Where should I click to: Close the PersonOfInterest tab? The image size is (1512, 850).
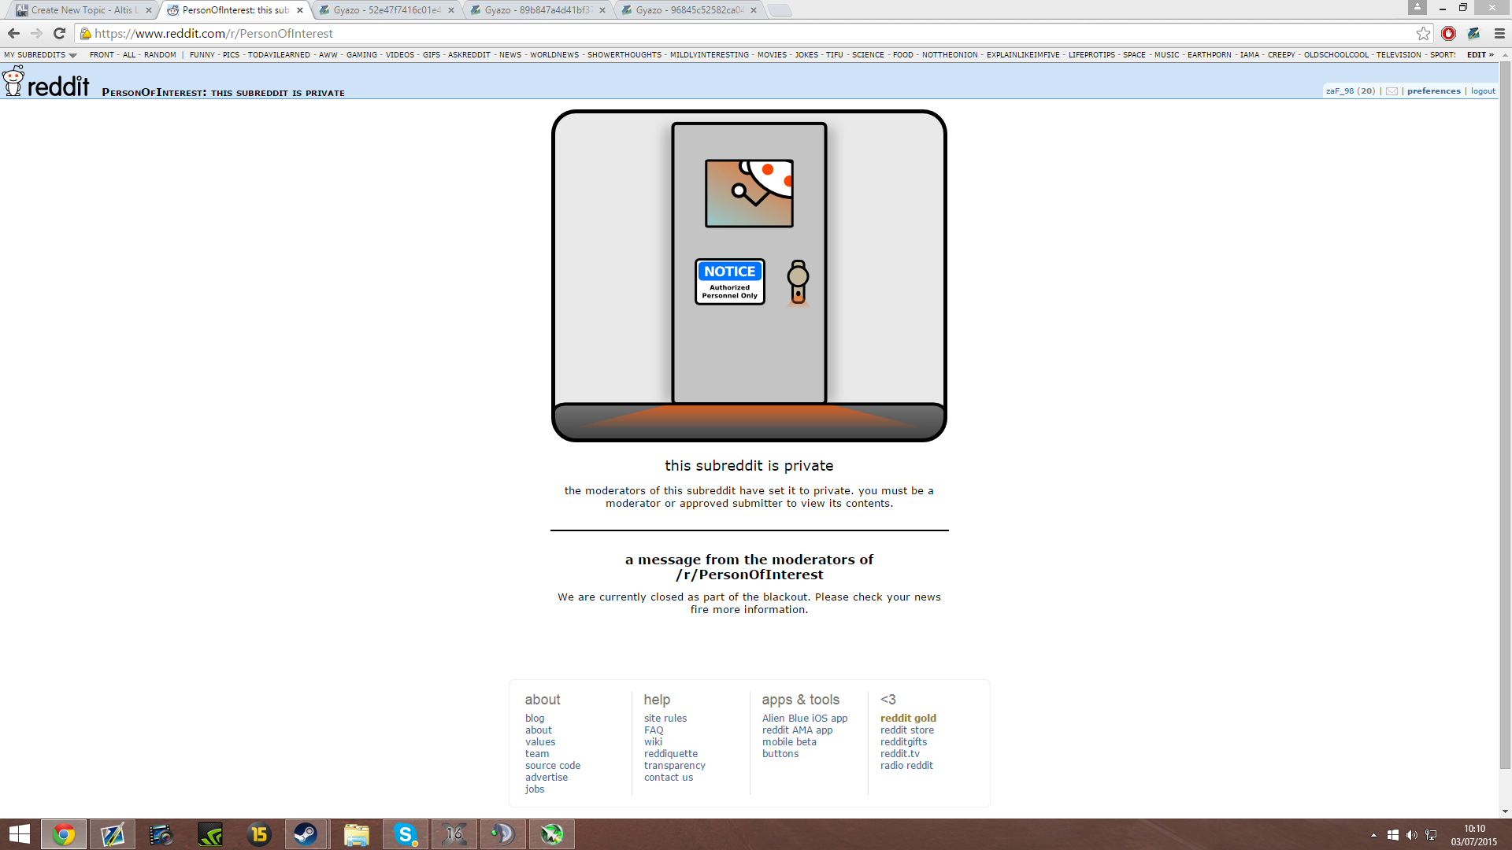coord(300,10)
